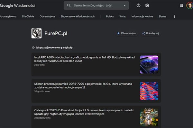
Task: Go to the Strona główna tab
Action: click(x=8, y=16)
